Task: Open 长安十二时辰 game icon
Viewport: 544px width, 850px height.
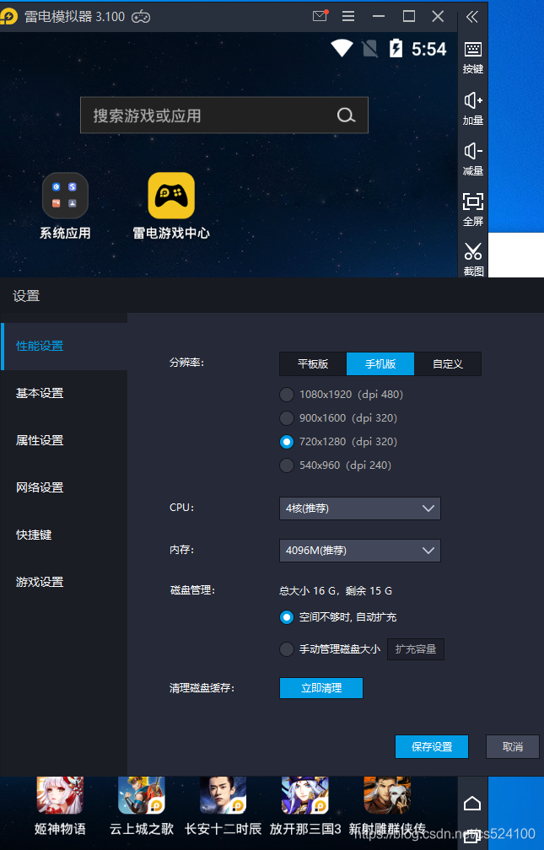Action: [x=223, y=795]
